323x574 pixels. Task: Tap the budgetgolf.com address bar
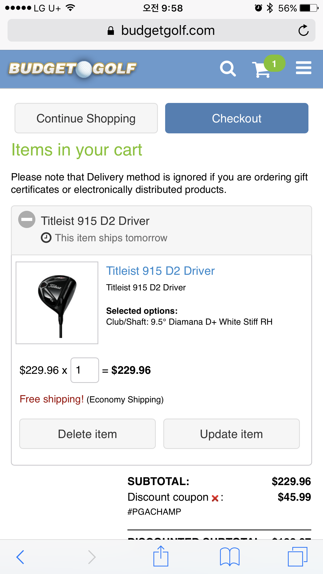pyautogui.click(x=161, y=30)
